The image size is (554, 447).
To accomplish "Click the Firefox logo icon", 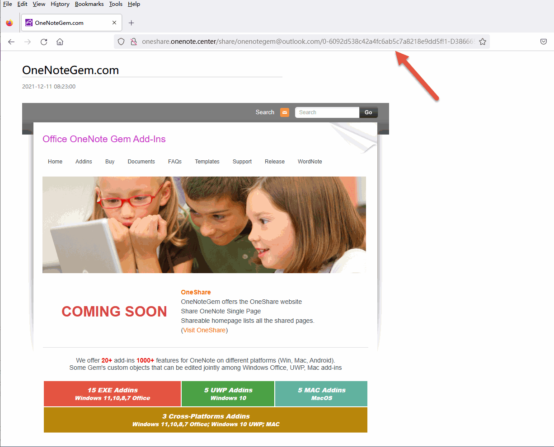I will click(9, 23).
